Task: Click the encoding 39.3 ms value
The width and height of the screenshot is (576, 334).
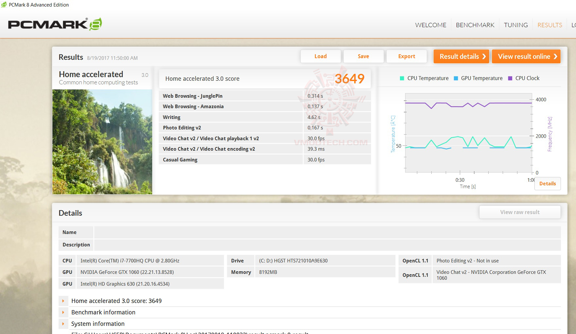Action: point(316,149)
